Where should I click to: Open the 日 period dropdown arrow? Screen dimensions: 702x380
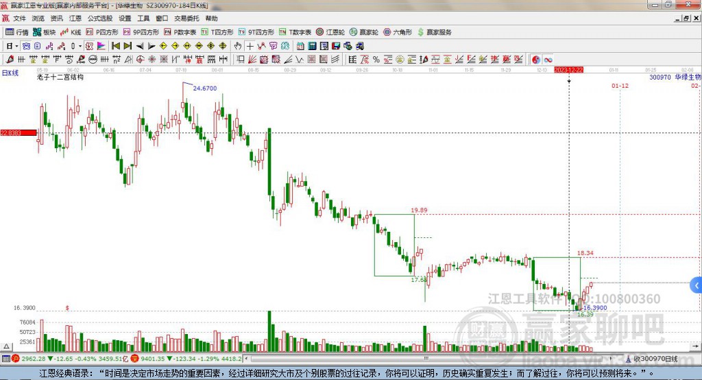click(x=16, y=46)
